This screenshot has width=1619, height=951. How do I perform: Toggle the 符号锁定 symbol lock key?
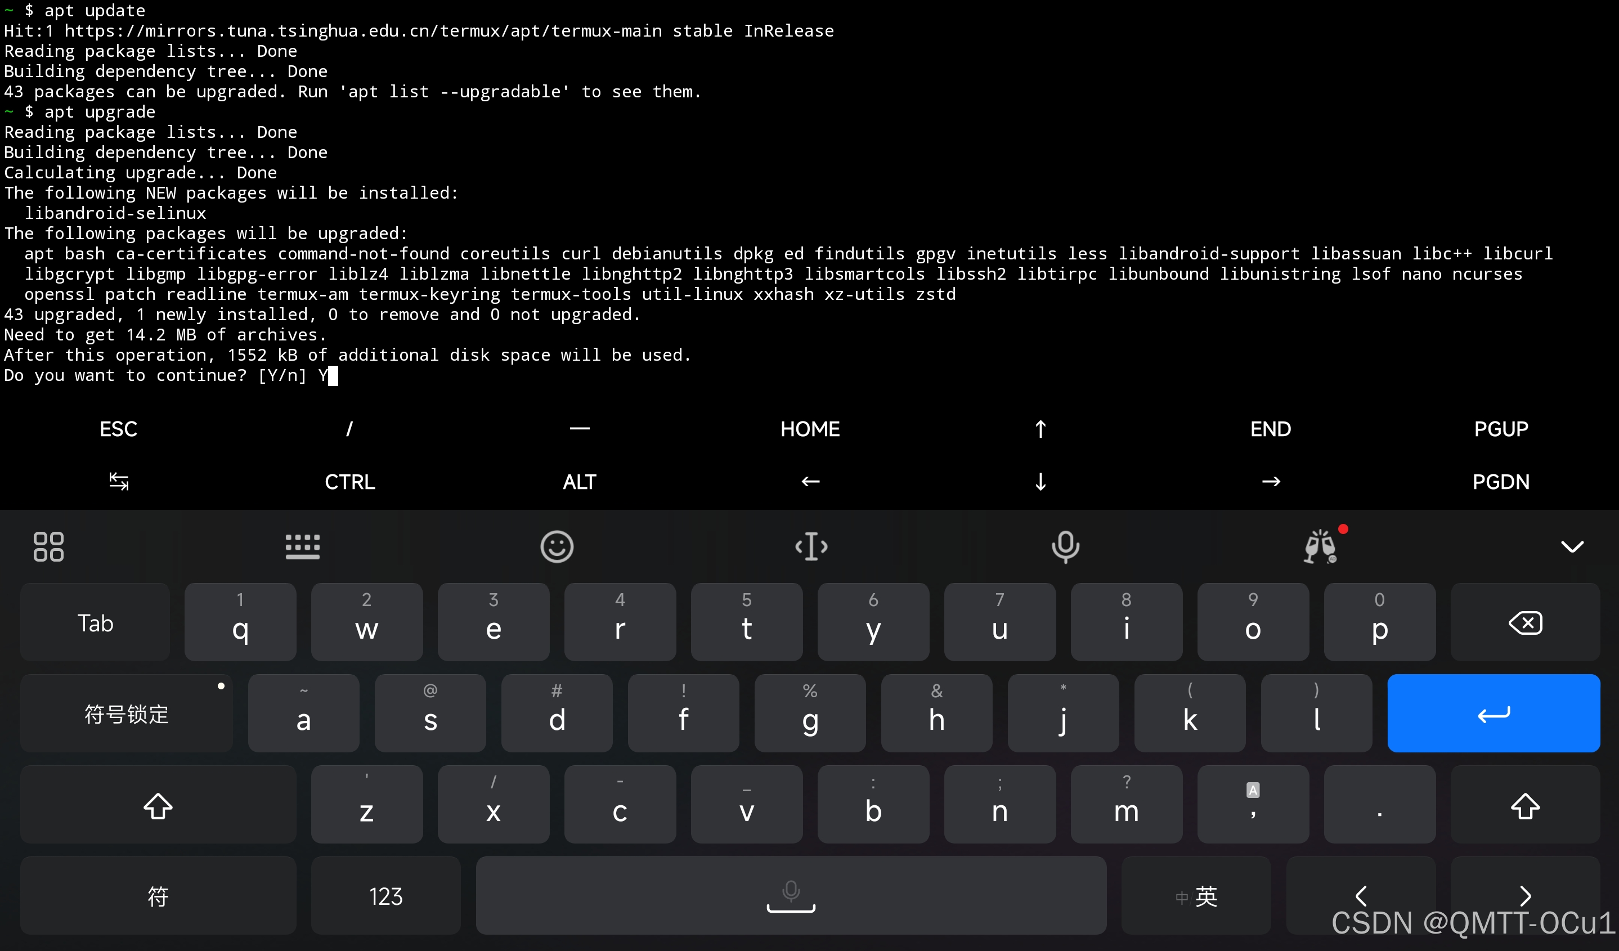[127, 714]
